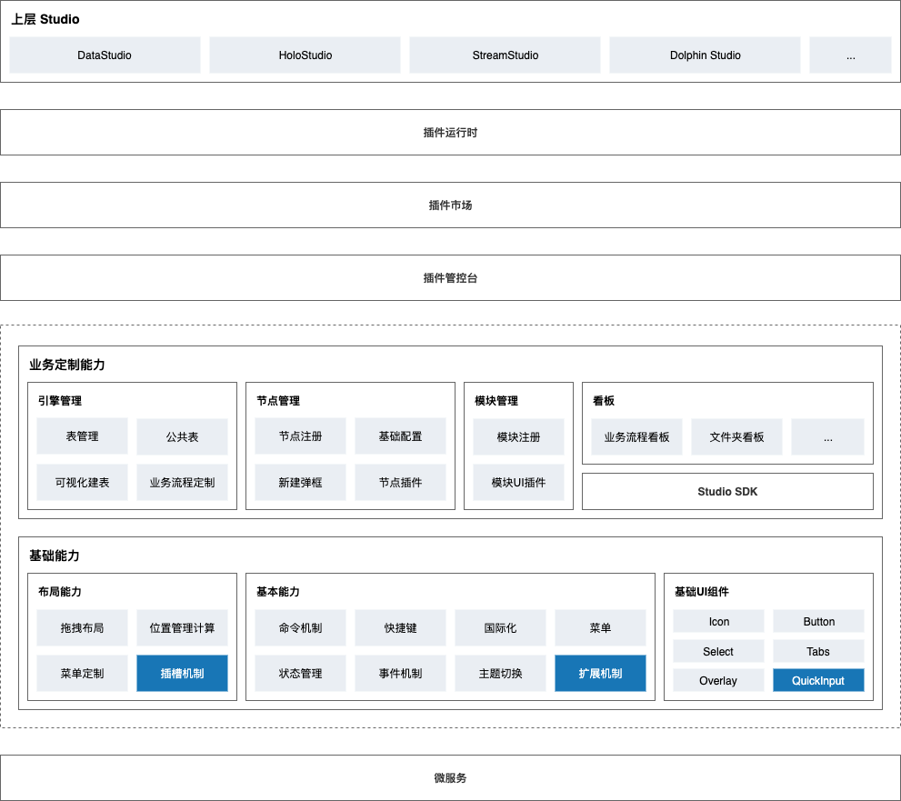
Task: Click the 模块注册 block
Action: 518,436
